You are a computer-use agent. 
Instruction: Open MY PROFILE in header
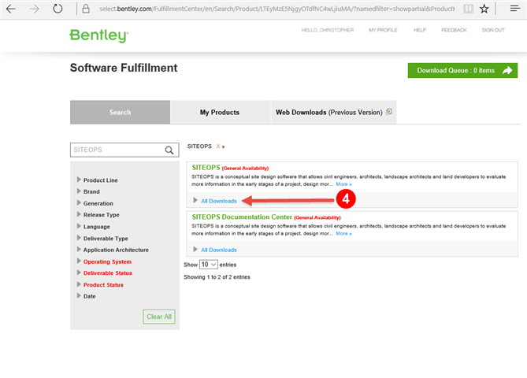pos(383,30)
